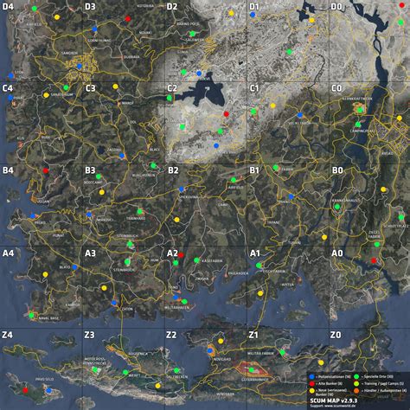Select the red bunker marker beside A2 label
Image resolution: width=410 pixels, height=410 pixels.
181,255
